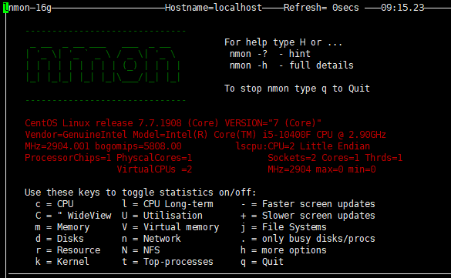The height and width of the screenshot is (278, 451).
Task: Click '+ = Slower screen updates' entry
Action: click(308, 216)
